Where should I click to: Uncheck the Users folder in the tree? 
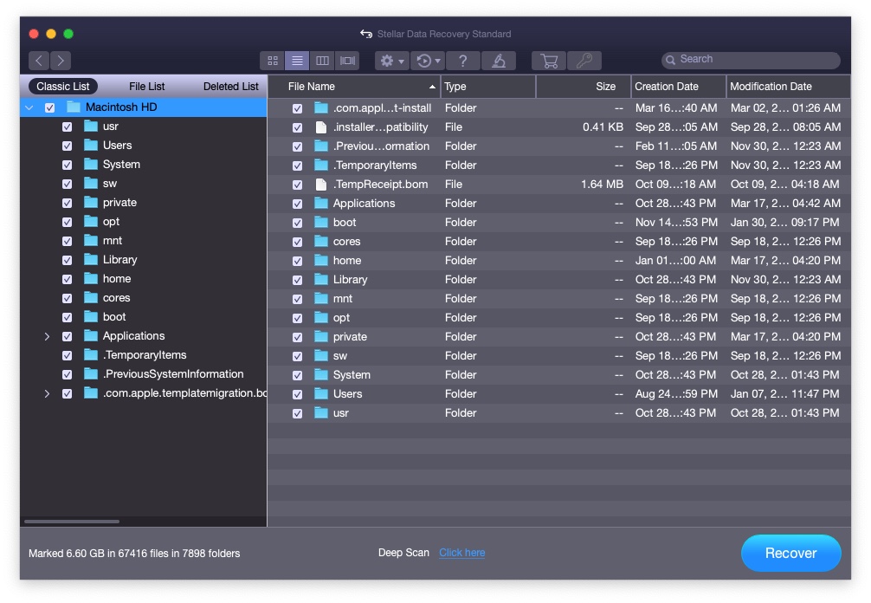(68, 146)
